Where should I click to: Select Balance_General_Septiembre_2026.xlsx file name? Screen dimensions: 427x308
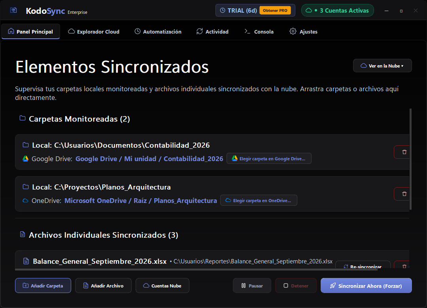tap(100, 261)
